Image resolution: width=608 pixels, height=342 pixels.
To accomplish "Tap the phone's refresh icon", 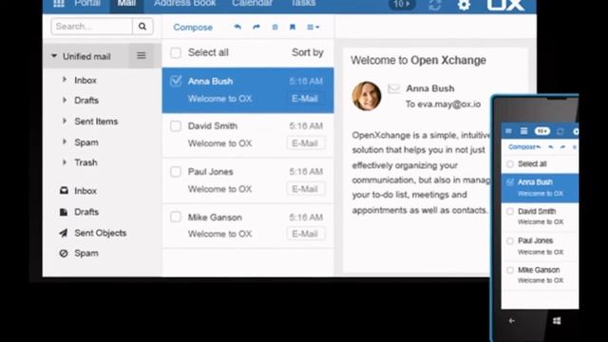I will [x=560, y=131].
